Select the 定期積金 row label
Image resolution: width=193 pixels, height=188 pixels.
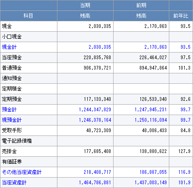coord(12,89)
